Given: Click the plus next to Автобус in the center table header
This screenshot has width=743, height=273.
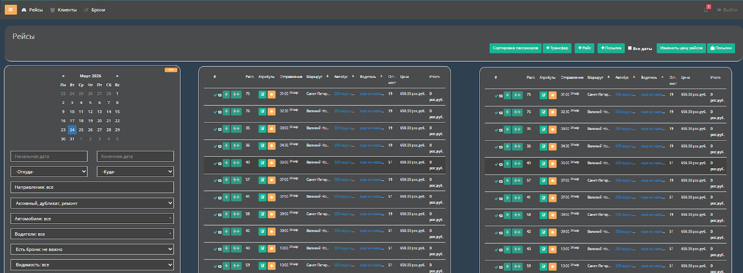Looking at the screenshot, I should click(x=353, y=77).
